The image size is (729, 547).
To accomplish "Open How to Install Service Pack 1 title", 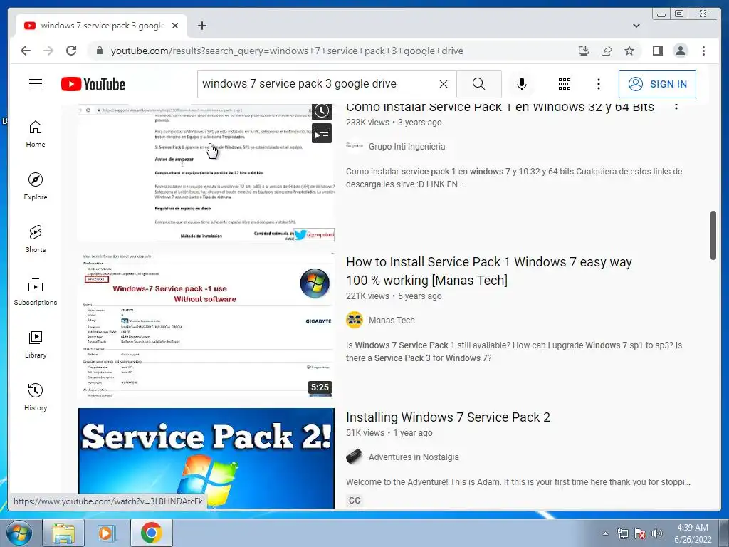I will coord(488,271).
